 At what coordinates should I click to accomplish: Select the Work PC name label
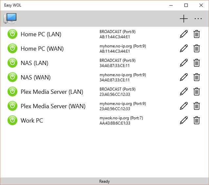click(x=32, y=121)
